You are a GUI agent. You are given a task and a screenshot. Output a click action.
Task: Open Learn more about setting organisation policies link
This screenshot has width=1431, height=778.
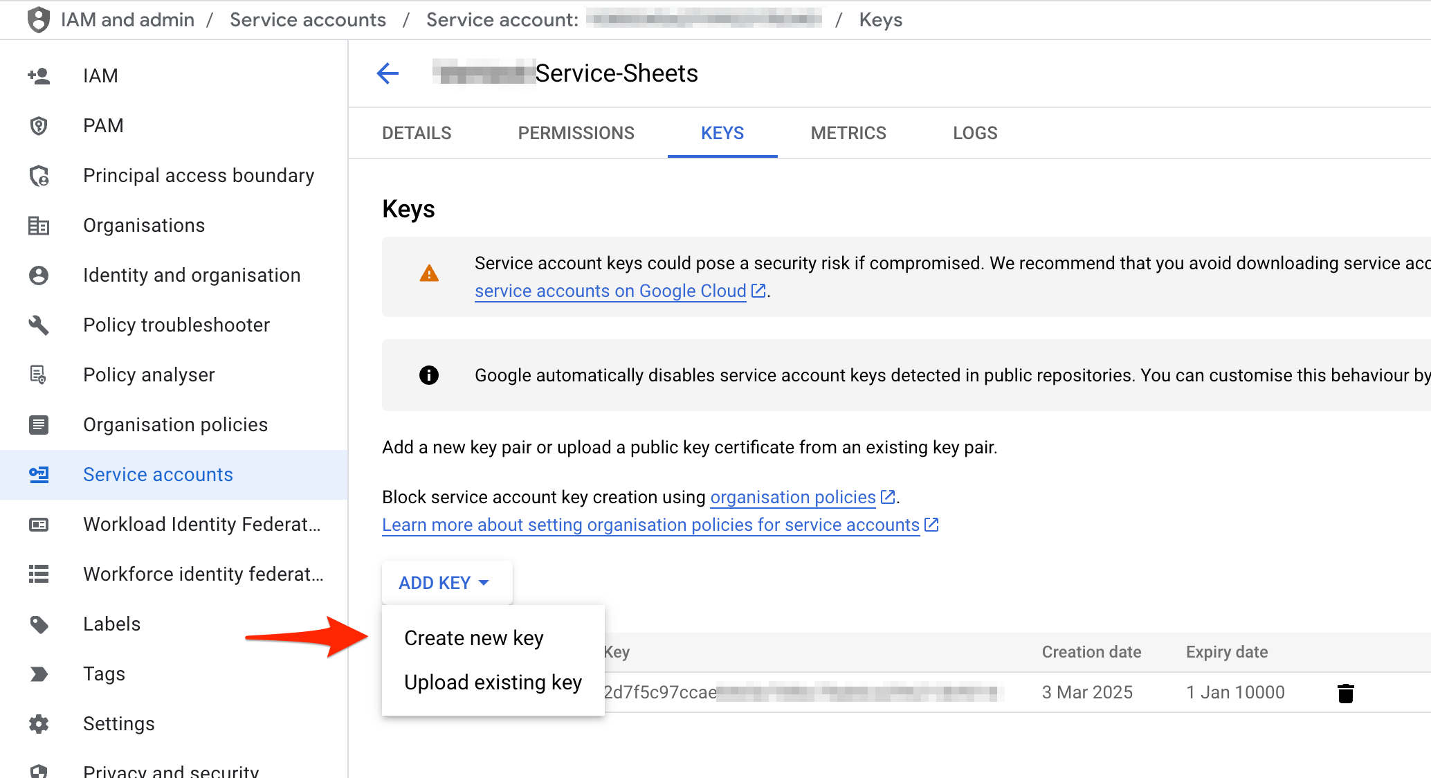coord(650,525)
